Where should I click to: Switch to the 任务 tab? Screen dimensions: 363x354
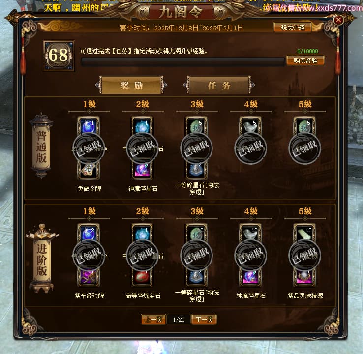click(x=219, y=85)
